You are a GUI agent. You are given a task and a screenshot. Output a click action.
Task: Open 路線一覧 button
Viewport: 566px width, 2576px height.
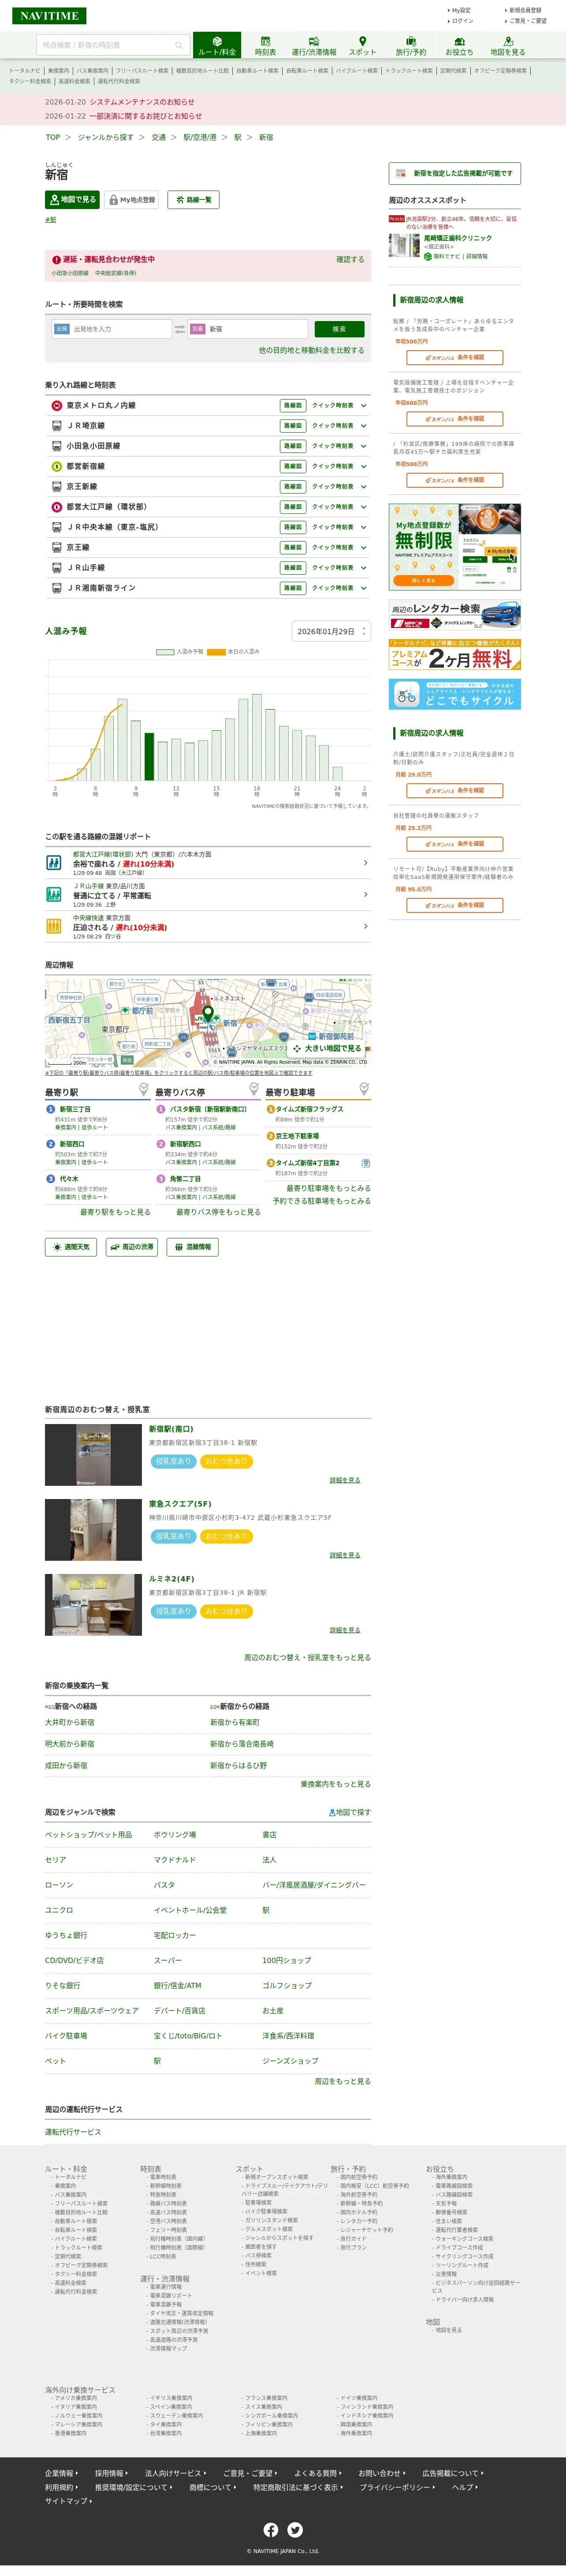click(x=193, y=200)
